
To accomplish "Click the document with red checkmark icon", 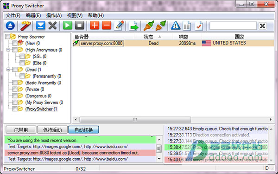I will (x=199, y=26).
